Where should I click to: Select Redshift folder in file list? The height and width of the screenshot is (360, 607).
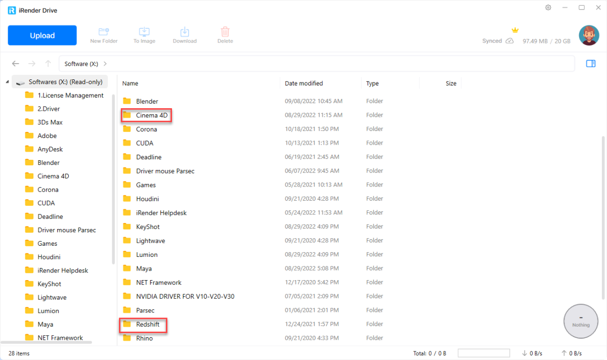click(147, 324)
